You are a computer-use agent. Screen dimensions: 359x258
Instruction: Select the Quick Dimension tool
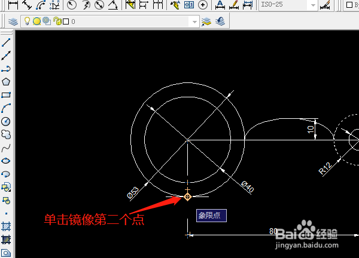coord(130,5)
